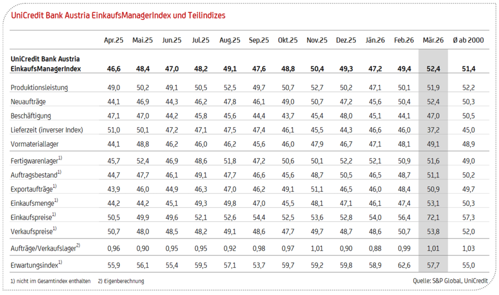Select the Einkaufspreise row label
This screenshot has height=295, width=499.
[x=32, y=217]
